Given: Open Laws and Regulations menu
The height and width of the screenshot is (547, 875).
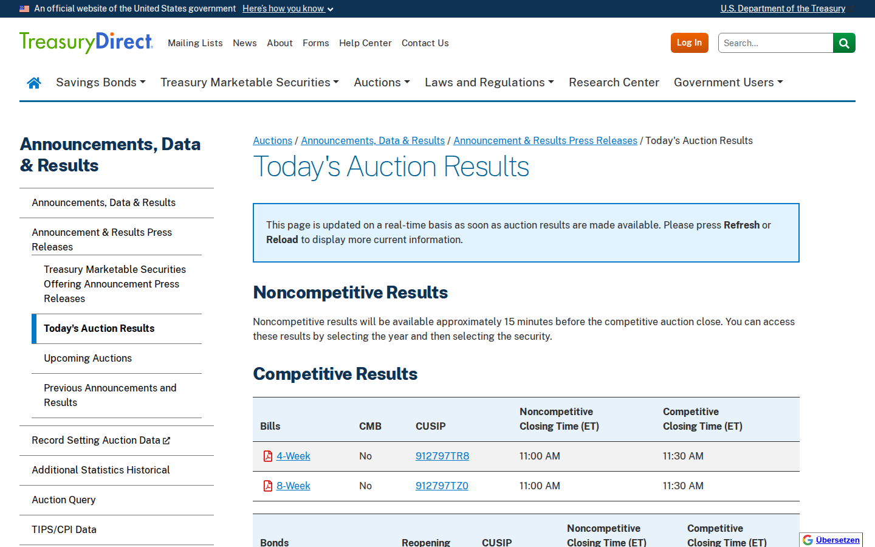Looking at the screenshot, I should click(489, 83).
